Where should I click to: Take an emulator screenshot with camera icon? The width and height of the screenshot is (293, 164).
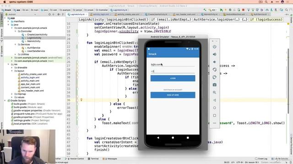pyautogui.click(x=215, y=85)
